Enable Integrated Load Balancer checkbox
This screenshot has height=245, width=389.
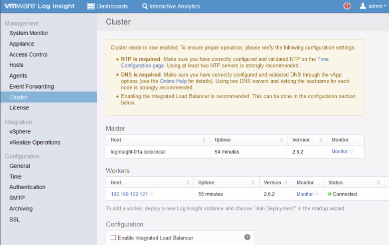[x=113, y=237]
